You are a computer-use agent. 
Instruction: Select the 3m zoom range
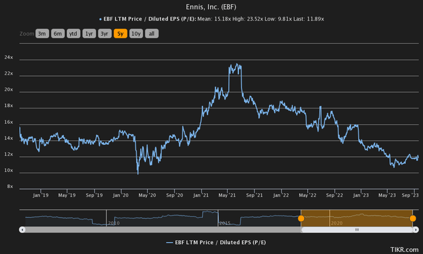coord(42,34)
